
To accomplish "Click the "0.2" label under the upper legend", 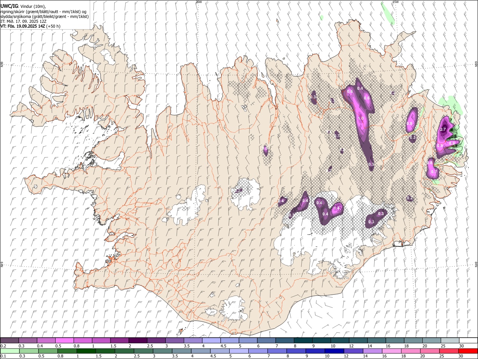I will pyautogui.click(x=3, y=346).
